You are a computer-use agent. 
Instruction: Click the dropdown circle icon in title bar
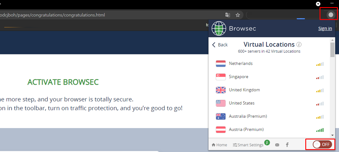click(x=318, y=4)
